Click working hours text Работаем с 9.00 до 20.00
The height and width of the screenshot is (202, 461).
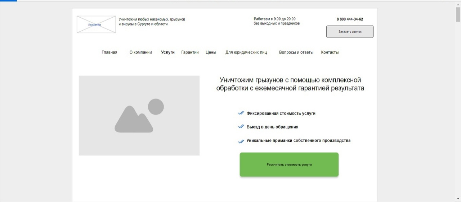274,19
